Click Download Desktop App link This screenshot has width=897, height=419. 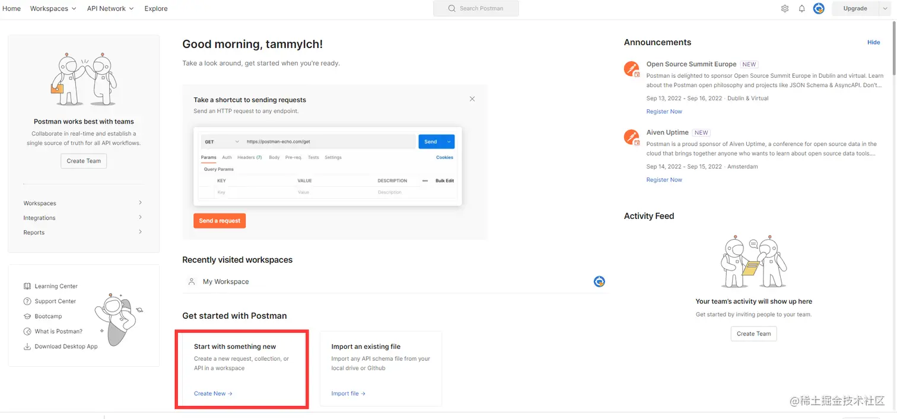(x=66, y=347)
